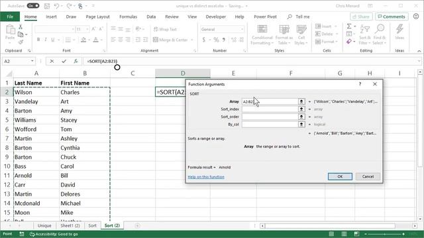Screen dimensions: 424x238
Task: Click the collapse dialog icon for By_col
Action: 301,124
